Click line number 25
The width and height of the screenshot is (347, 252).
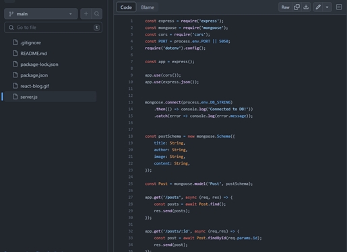point(131,183)
